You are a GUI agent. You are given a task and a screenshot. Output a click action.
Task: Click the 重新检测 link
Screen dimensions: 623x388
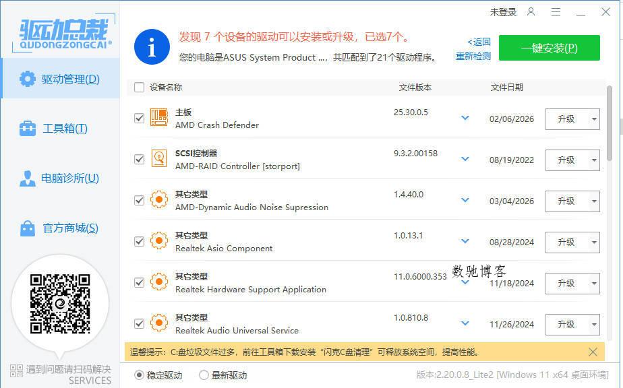[473, 57]
